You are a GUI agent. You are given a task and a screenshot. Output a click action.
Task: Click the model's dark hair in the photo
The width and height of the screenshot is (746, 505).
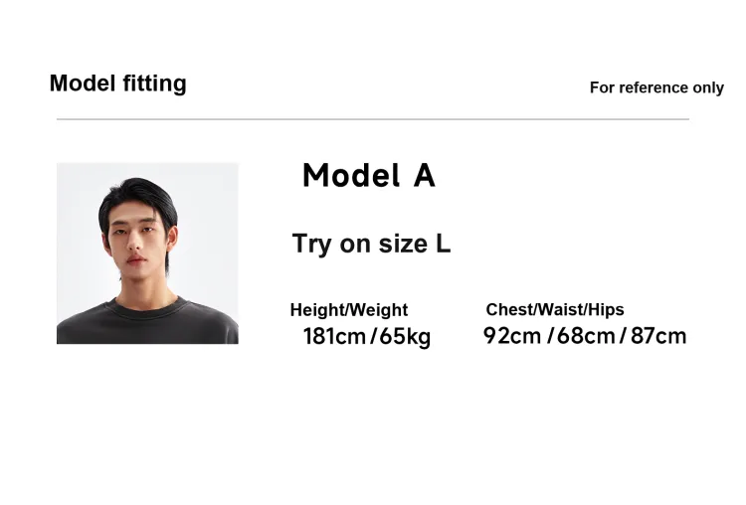[138, 198]
